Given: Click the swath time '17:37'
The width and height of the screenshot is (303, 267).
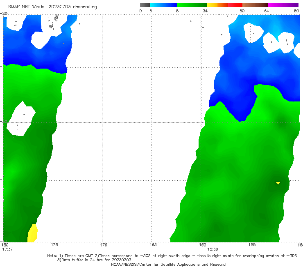Looking at the screenshot, I should [x=7, y=249].
